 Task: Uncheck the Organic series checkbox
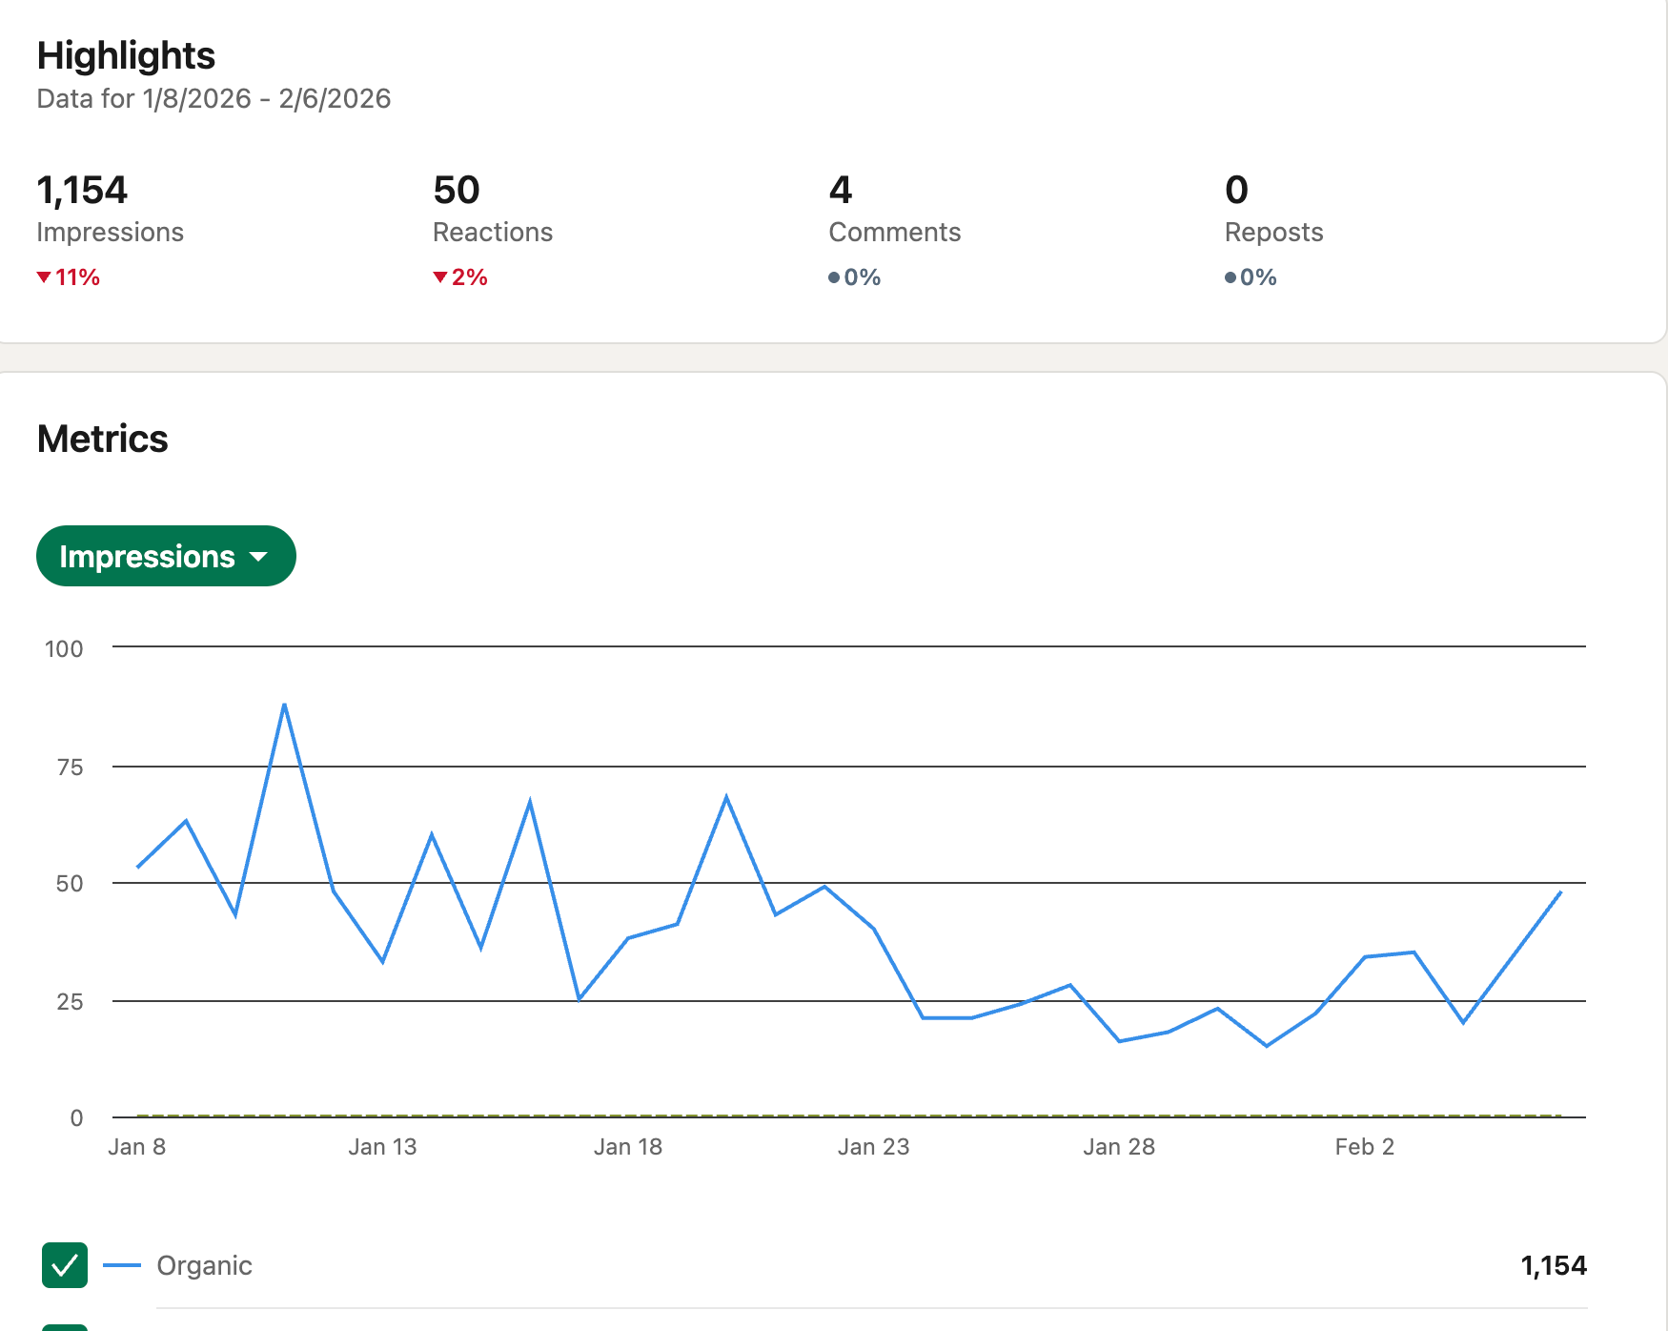click(65, 1265)
